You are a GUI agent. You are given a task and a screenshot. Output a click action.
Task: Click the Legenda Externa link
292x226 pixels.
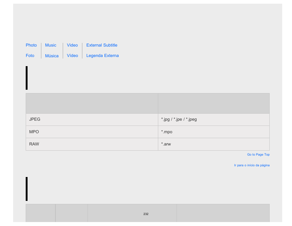103,56
